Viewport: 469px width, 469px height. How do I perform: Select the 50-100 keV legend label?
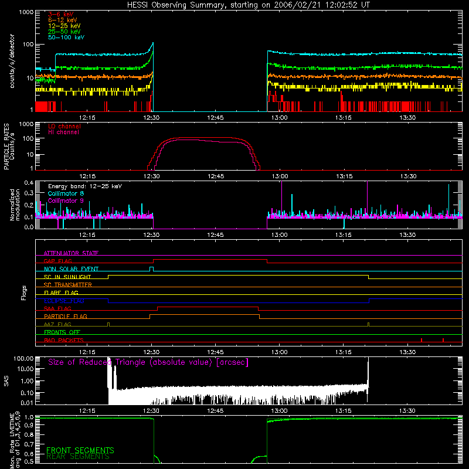click(x=66, y=38)
